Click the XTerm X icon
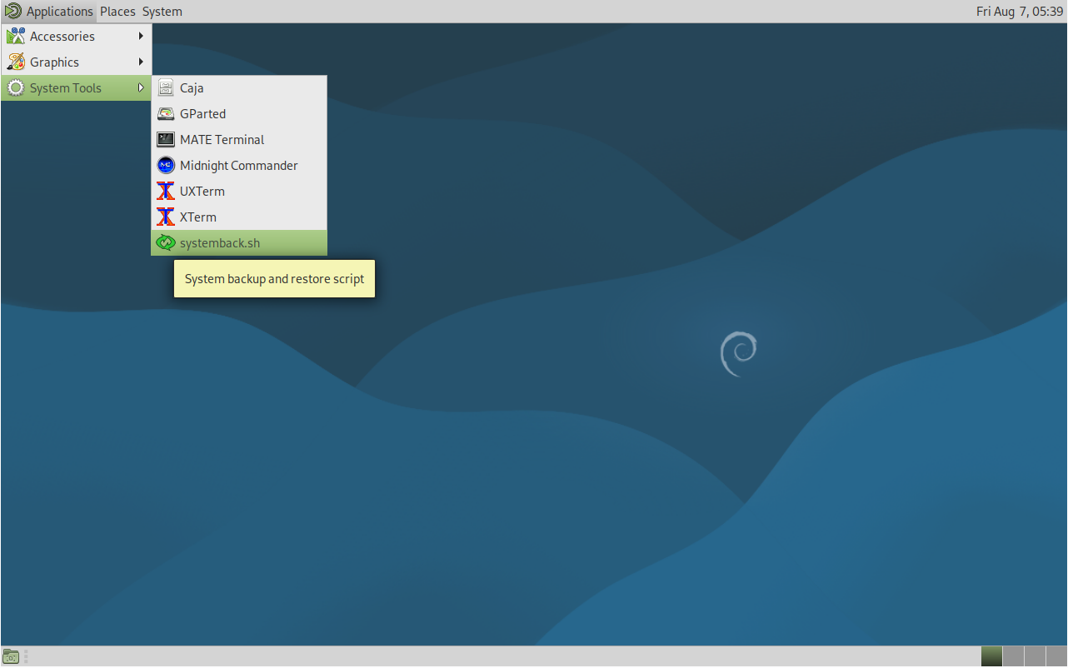Image resolution: width=1068 pixels, height=668 pixels. point(166,217)
